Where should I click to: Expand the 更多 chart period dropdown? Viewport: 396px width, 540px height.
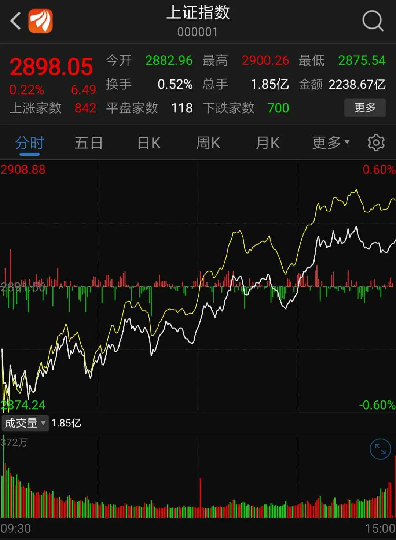click(x=329, y=143)
